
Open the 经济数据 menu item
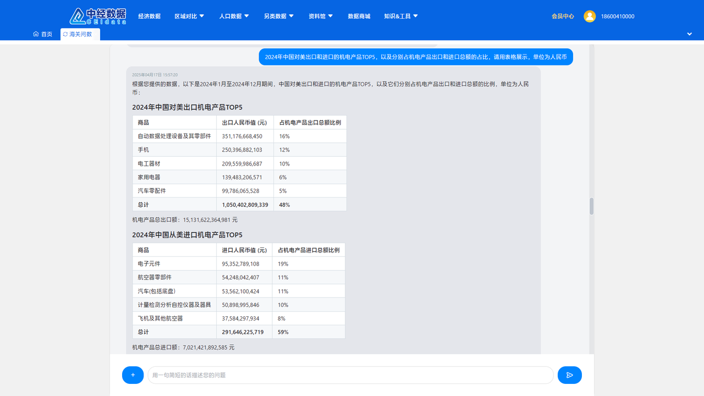coord(149,16)
